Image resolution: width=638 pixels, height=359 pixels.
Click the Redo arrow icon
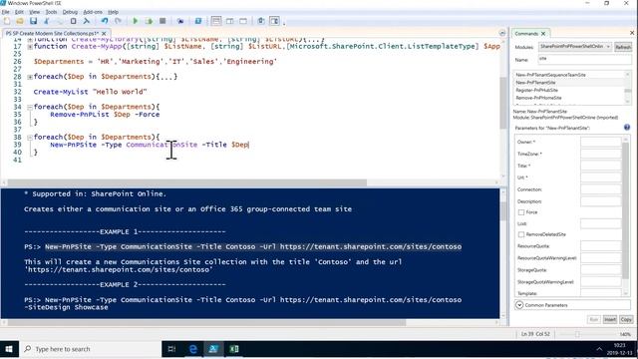pyautogui.click(x=118, y=21)
